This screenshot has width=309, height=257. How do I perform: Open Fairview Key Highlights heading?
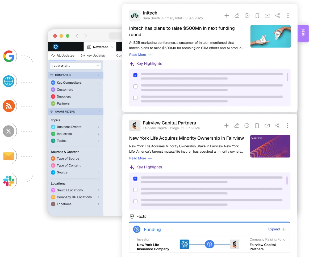pos(146,167)
